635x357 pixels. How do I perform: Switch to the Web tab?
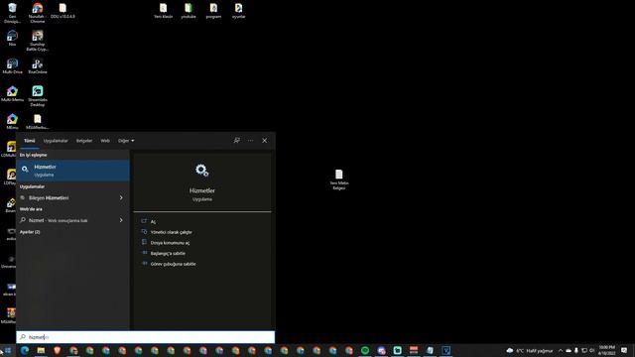pos(105,141)
